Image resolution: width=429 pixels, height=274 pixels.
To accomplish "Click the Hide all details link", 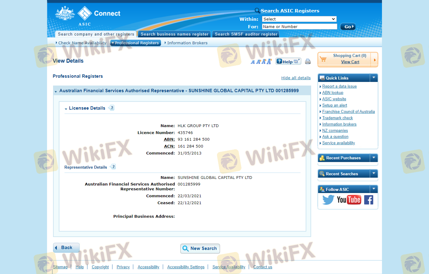I will pos(296,78).
